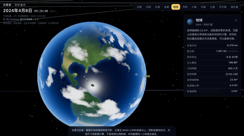
Task: Click the UTC-7 timezone label
Action: tap(53, 12)
